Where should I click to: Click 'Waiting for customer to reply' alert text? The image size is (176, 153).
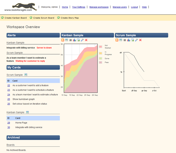[30, 61]
